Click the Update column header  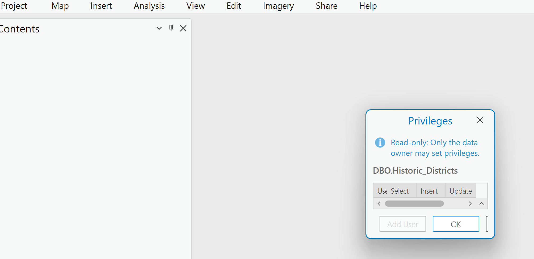[460, 191]
